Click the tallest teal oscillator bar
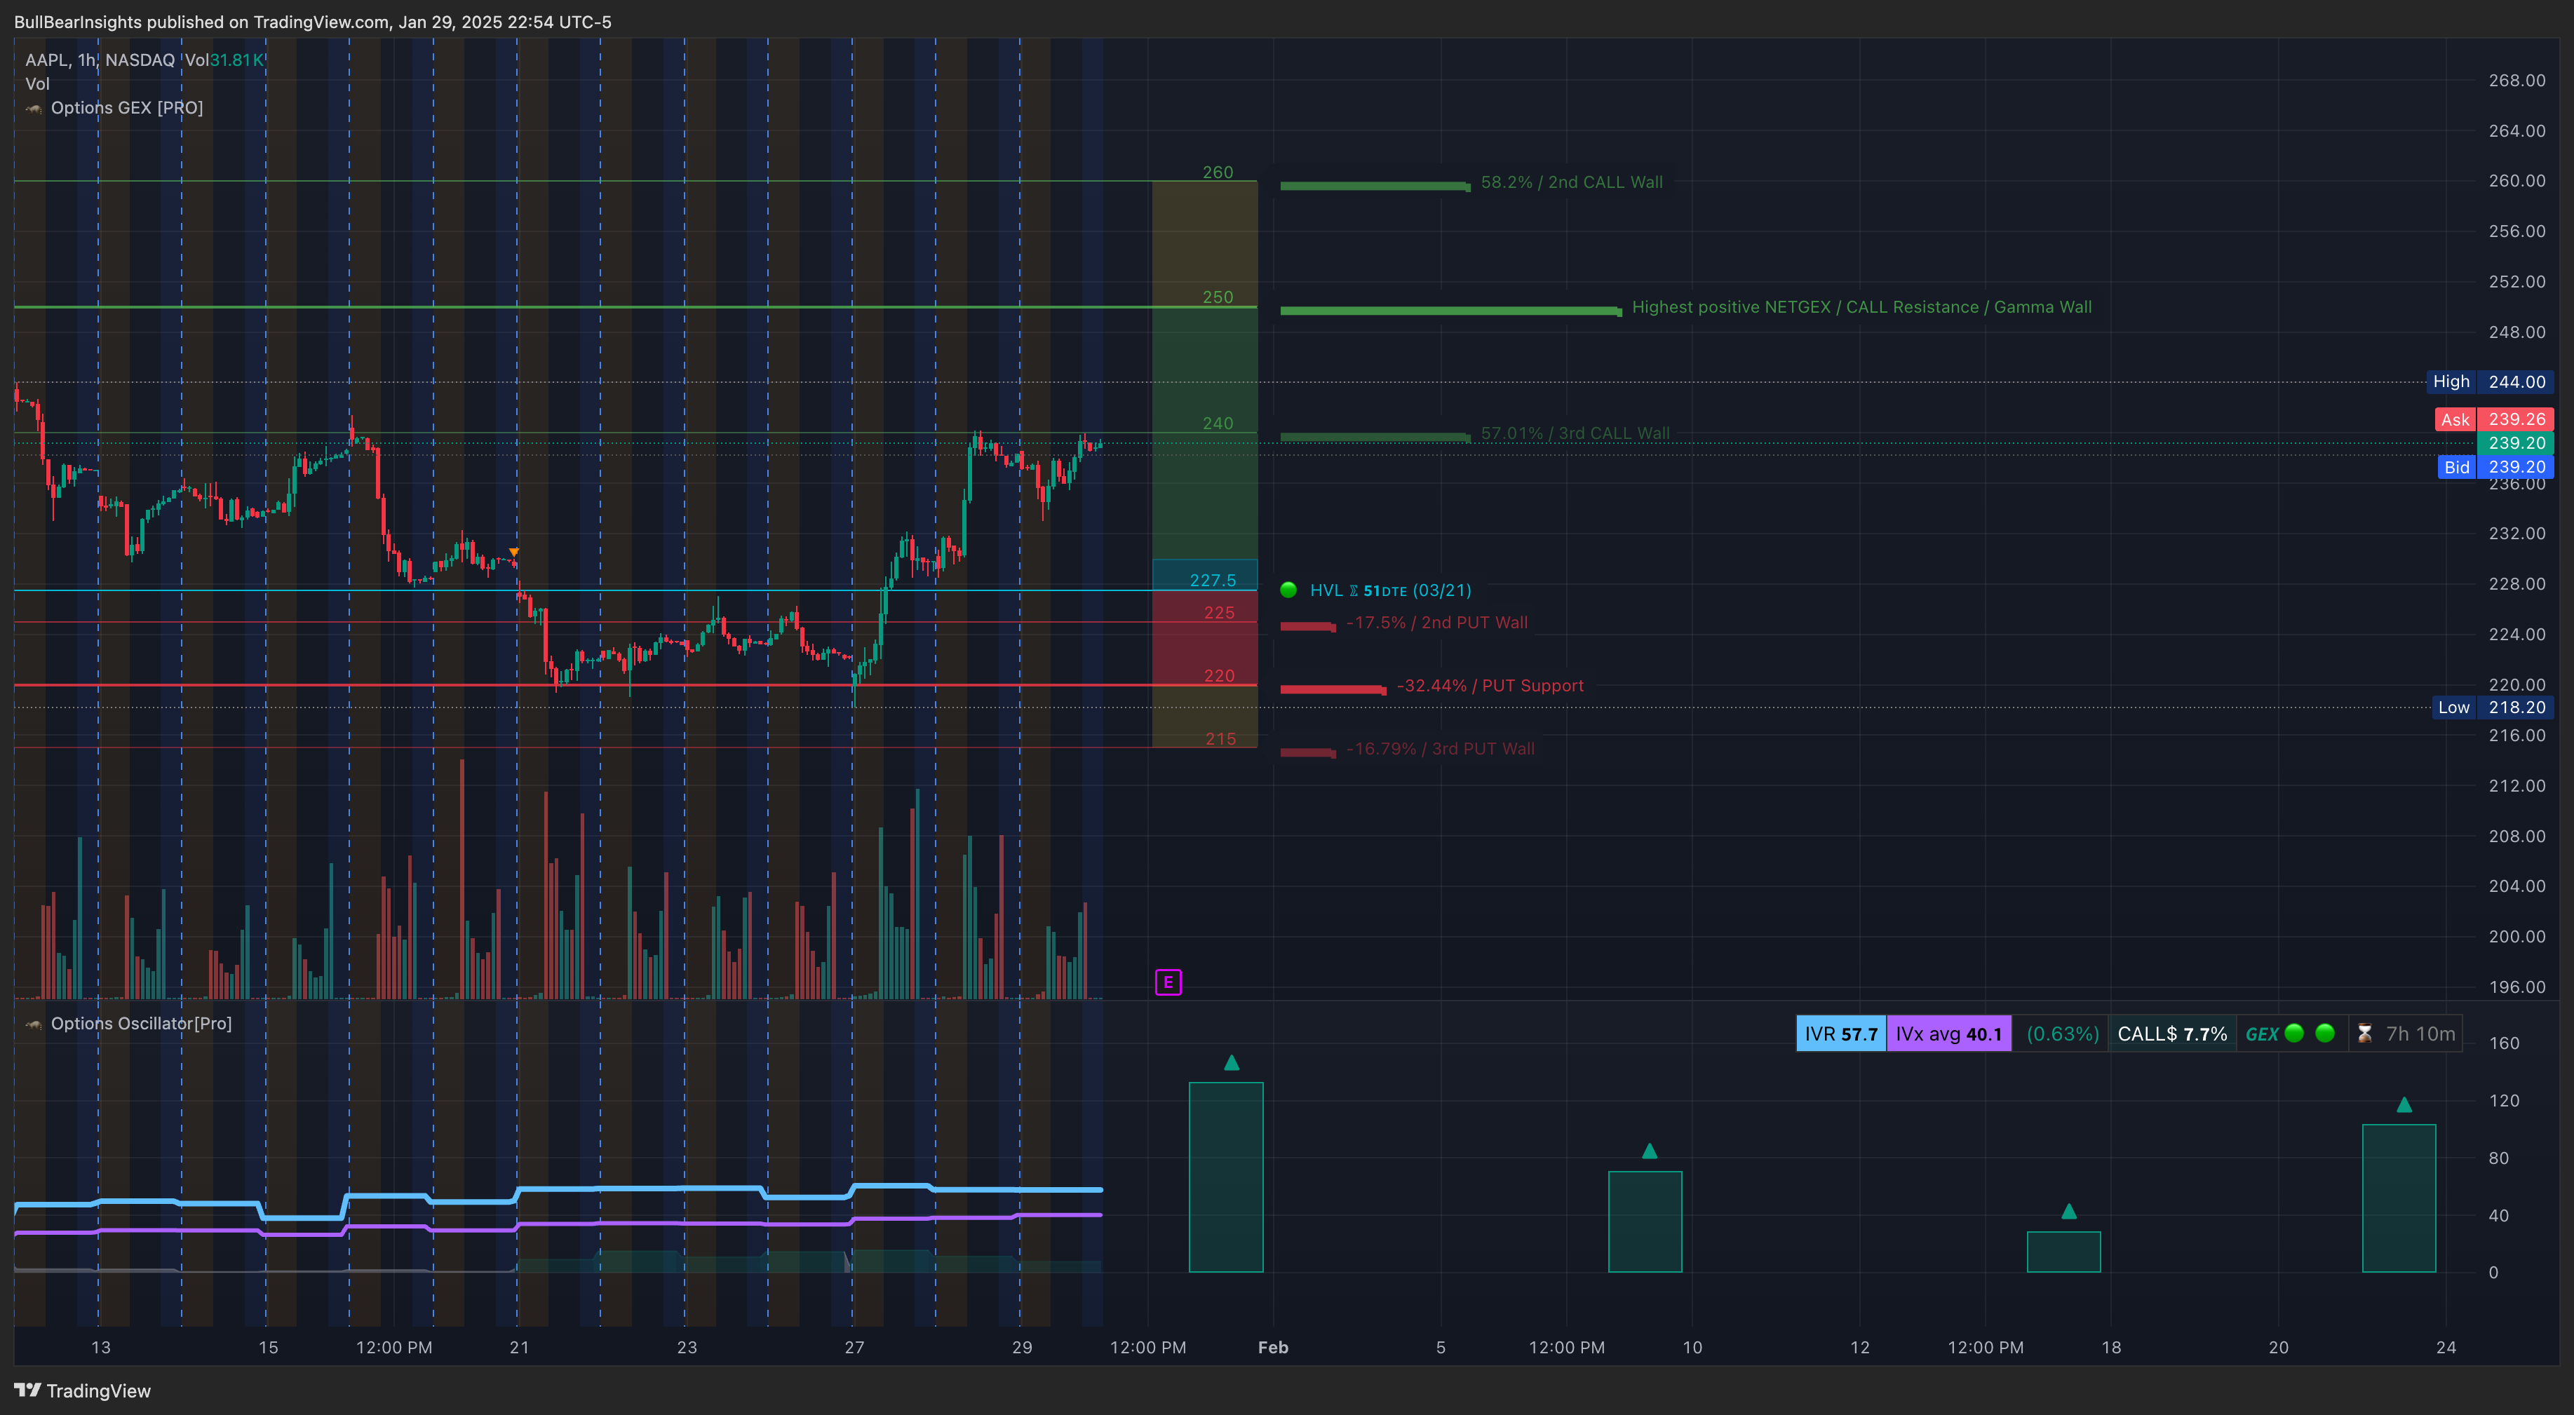 tap(1226, 1177)
